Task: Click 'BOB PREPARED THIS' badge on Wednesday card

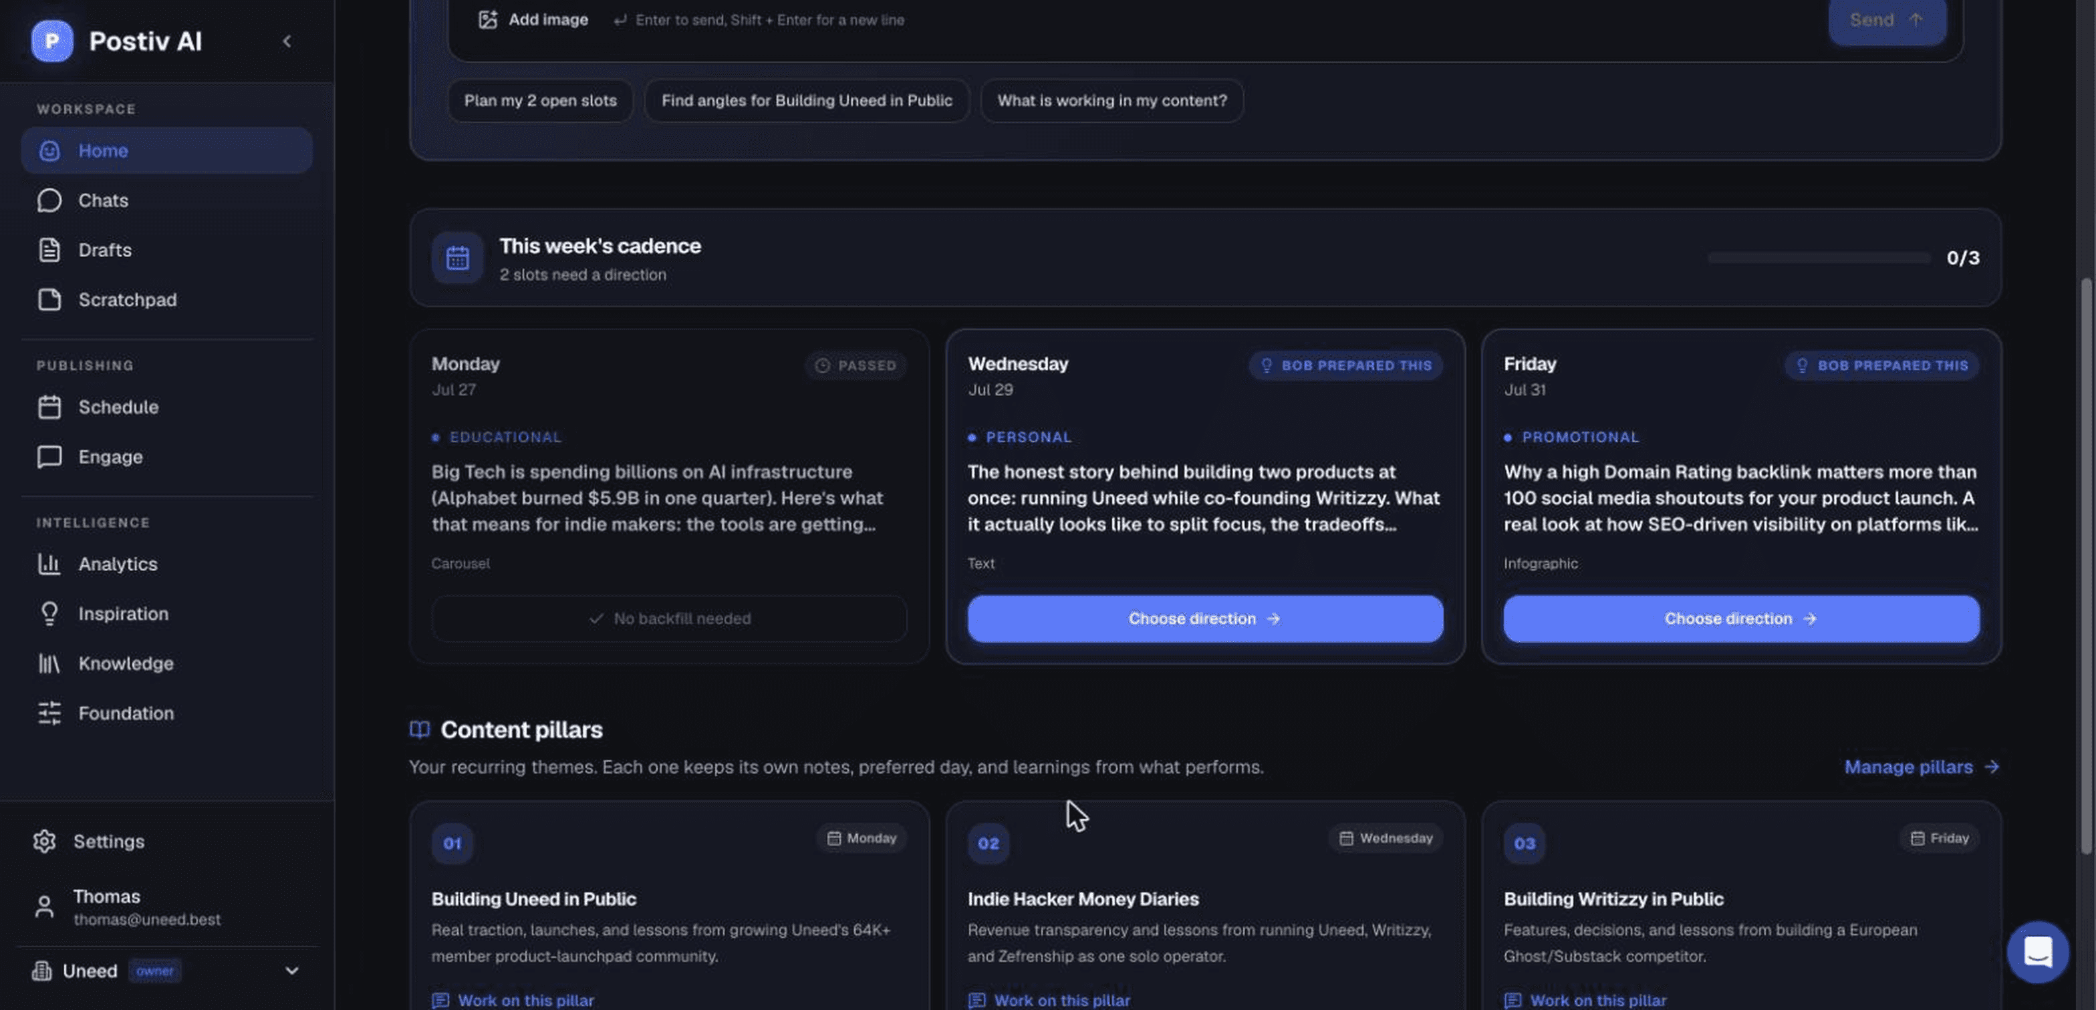Action: click(x=1346, y=365)
